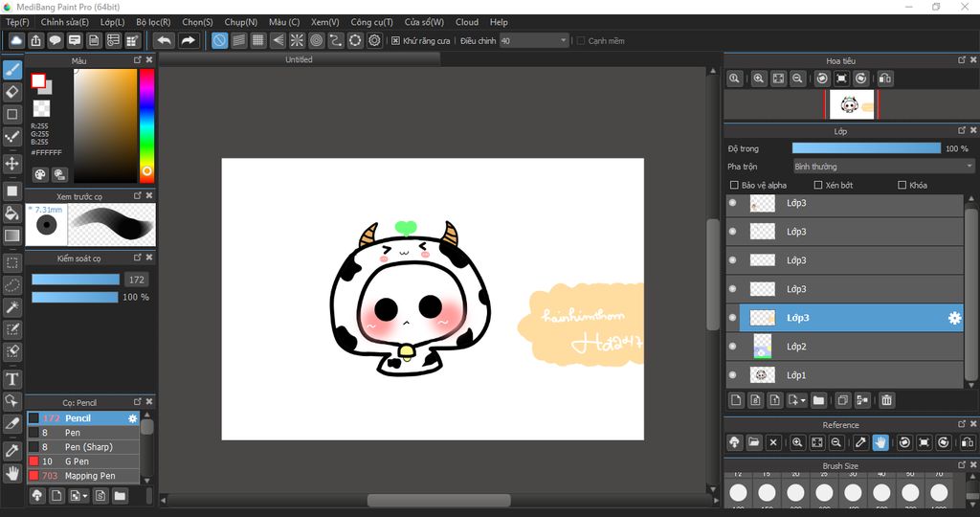This screenshot has width=980, height=517.
Task: Uncheck the Khử răng cưa checkbox
Action: click(395, 40)
